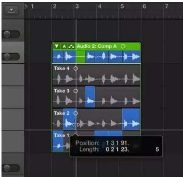Click the circle icon beside Take 4
183x177 pixels.
tap(75, 69)
